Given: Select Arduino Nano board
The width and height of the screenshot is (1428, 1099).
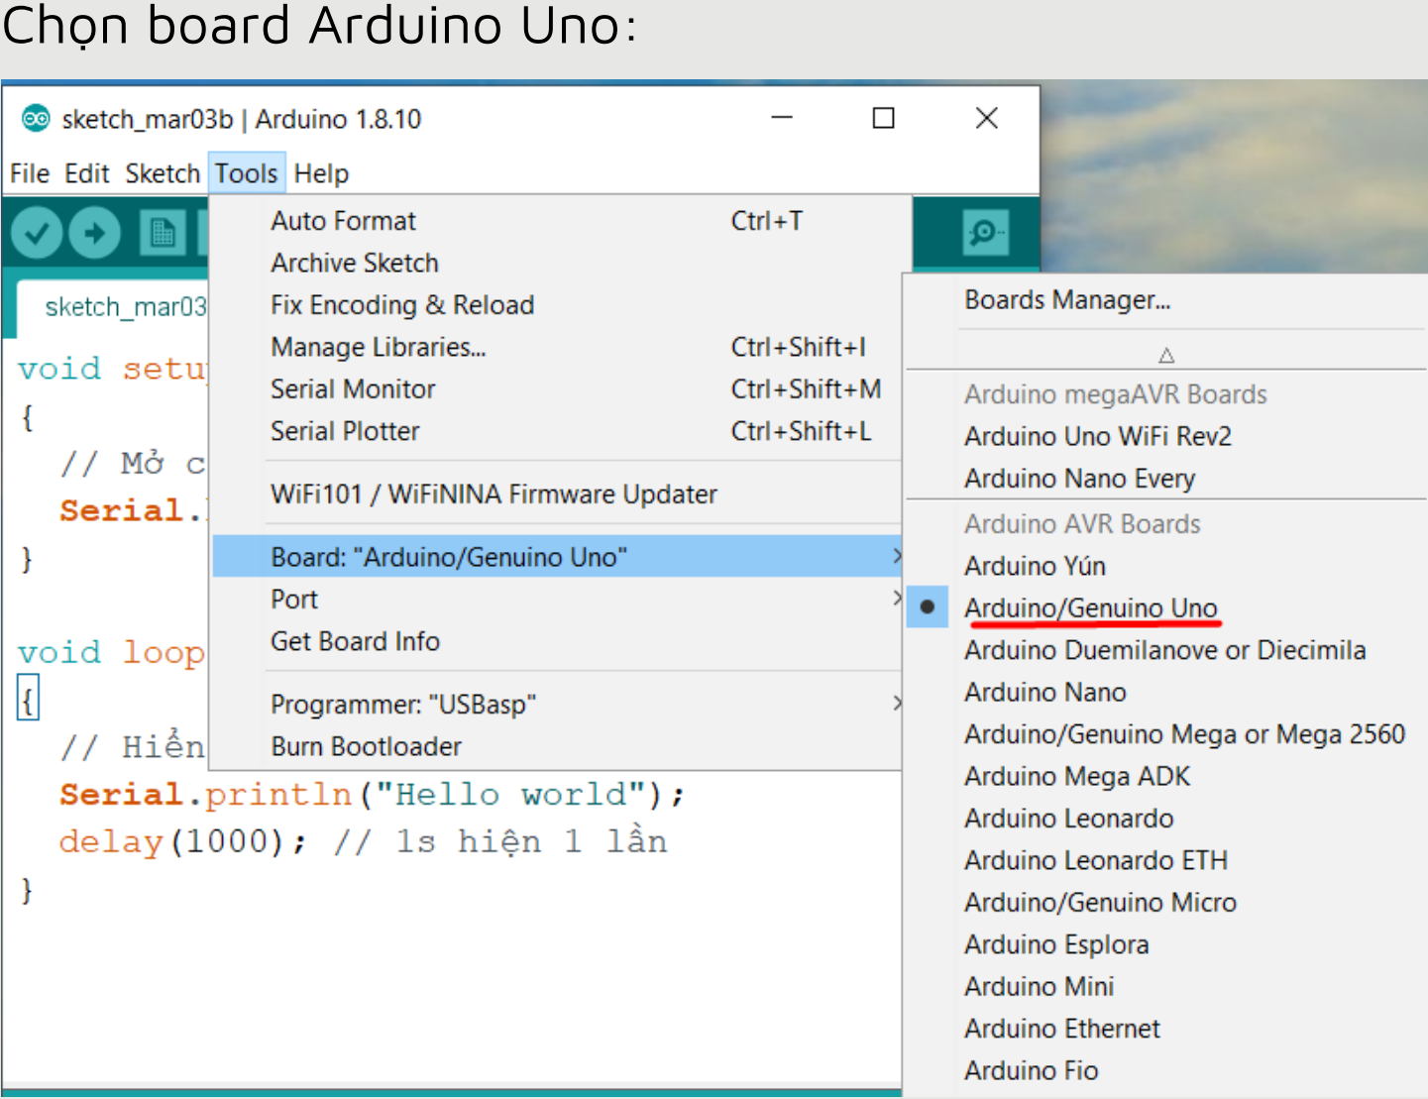Looking at the screenshot, I should [1044, 692].
